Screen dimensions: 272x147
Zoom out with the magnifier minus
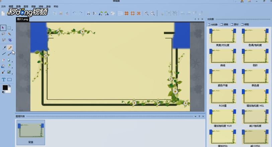point(153,13)
